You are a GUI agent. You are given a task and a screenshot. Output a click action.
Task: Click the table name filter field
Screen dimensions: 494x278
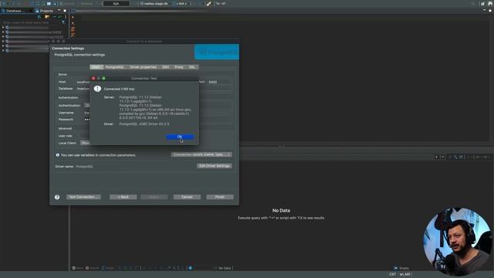tap(32, 22)
